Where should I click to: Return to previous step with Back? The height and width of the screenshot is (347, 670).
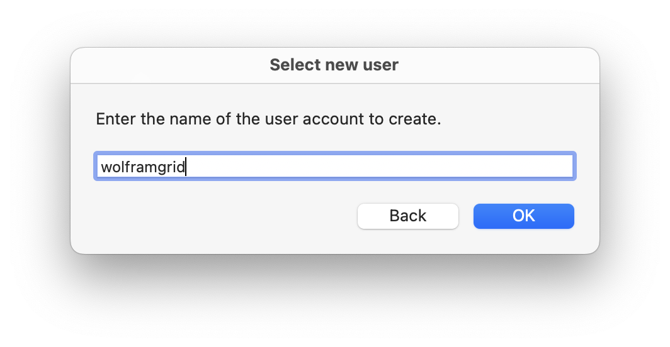point(407,216)
